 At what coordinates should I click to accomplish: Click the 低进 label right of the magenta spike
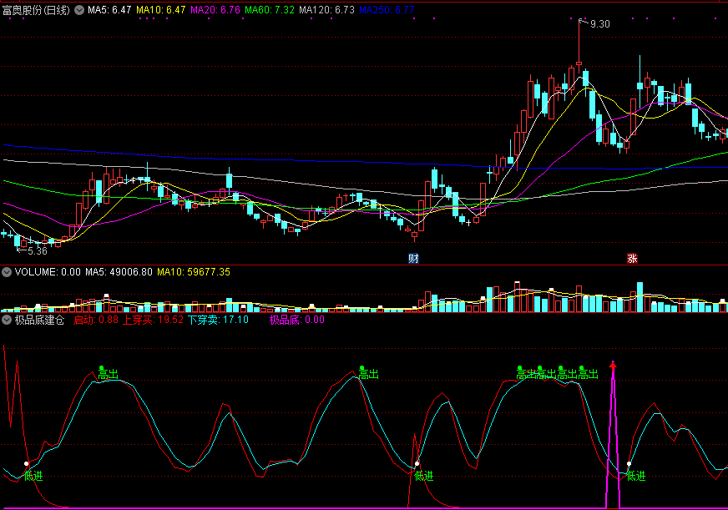pos(635,476)
